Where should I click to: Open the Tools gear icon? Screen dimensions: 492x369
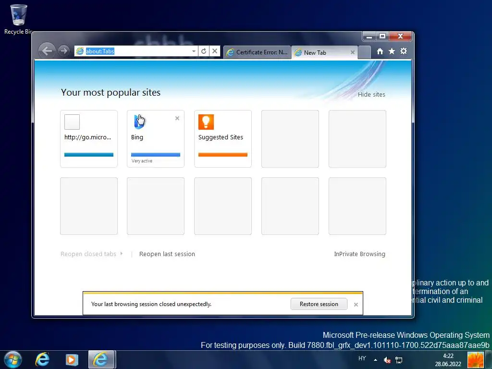[x=404, y=51]
